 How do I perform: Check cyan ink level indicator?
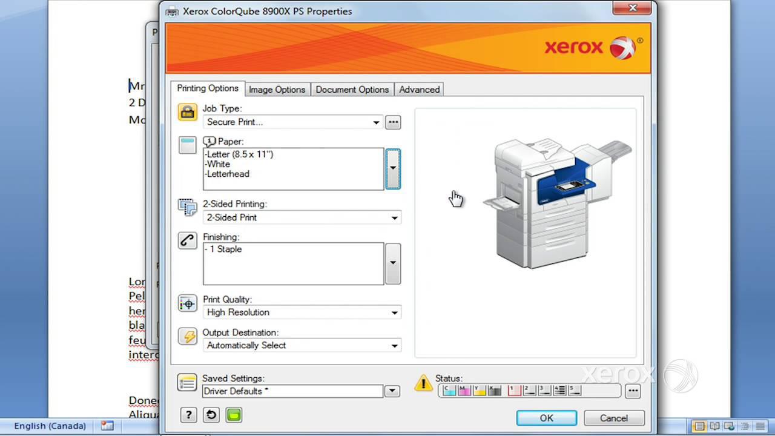(449, 390)
